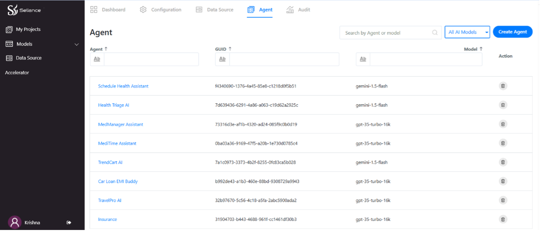
Task: Toggle the Model column filter operator Ab
Action: (363, 59)
